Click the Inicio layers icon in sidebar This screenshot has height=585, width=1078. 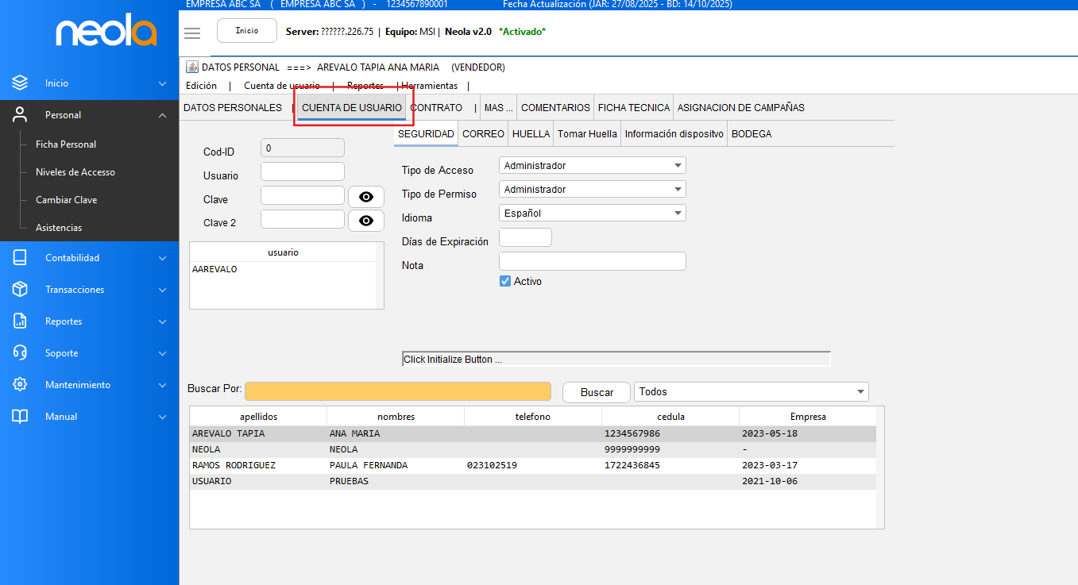click(x=20, y=83)
